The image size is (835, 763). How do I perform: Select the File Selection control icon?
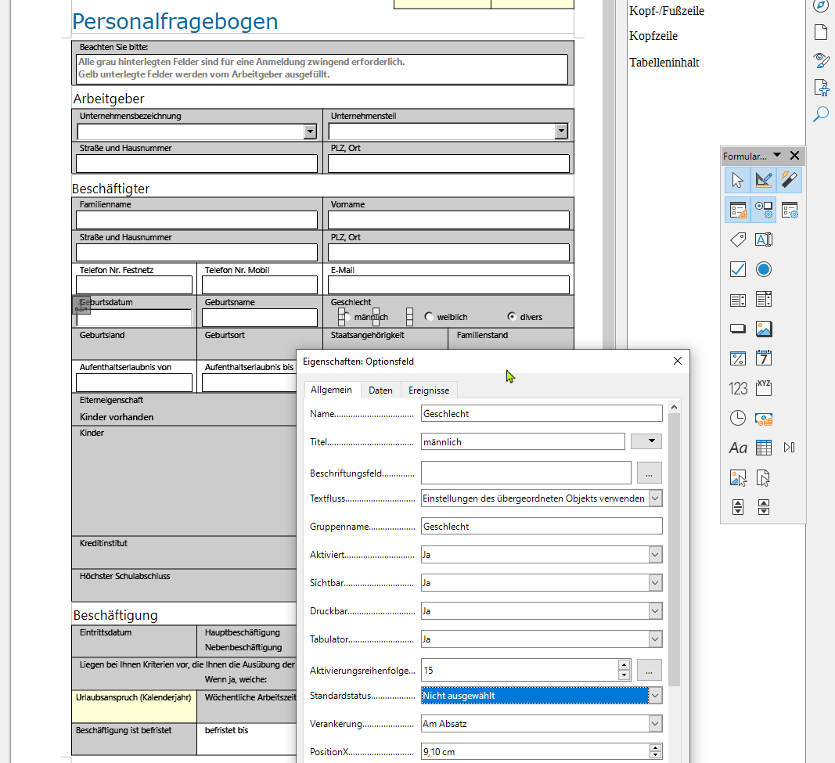tap(763, 478)
